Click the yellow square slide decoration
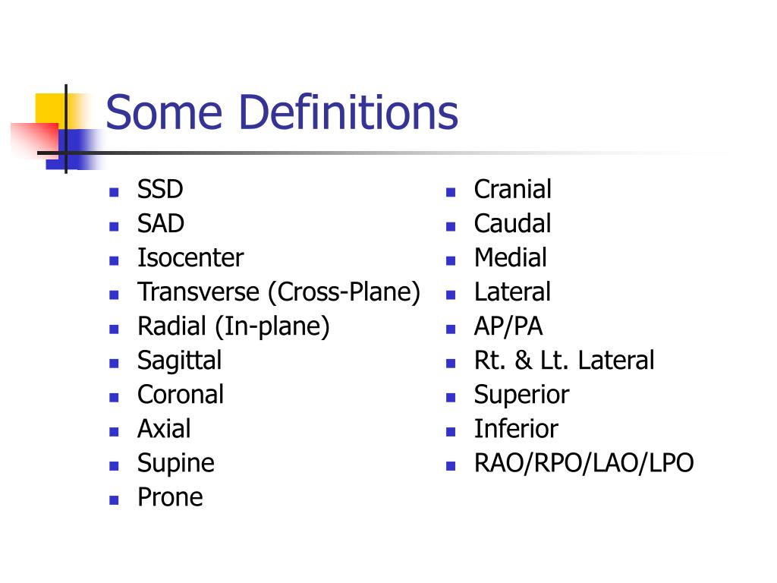 point(51,109)
